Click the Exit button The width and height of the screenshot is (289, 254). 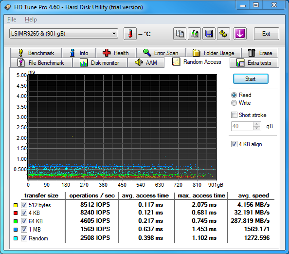pyautogui.click(x=266, y=34)
